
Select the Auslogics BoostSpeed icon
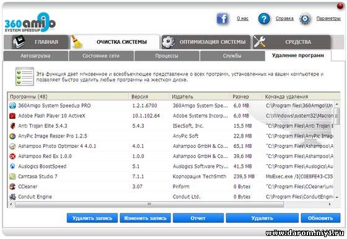12,167
